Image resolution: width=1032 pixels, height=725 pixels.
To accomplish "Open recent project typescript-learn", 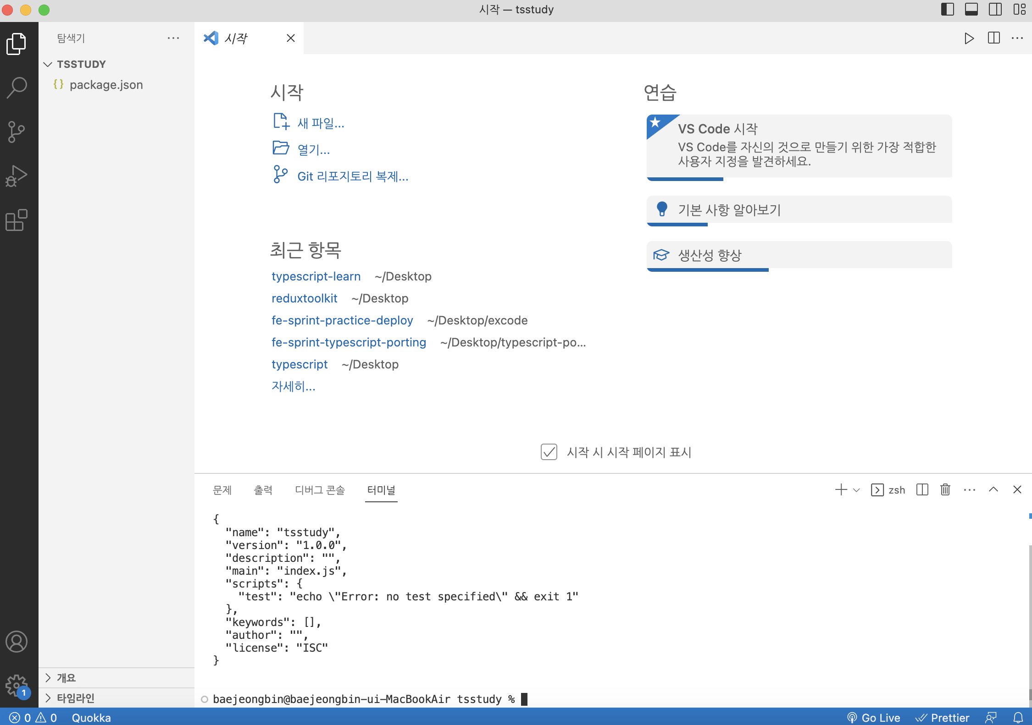I will (x=316, y=276).
